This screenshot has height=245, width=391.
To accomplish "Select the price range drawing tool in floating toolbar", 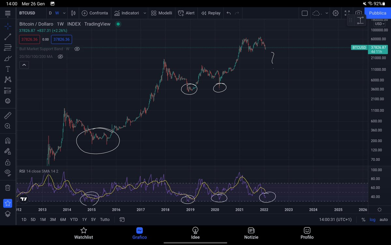I will 360,20.
